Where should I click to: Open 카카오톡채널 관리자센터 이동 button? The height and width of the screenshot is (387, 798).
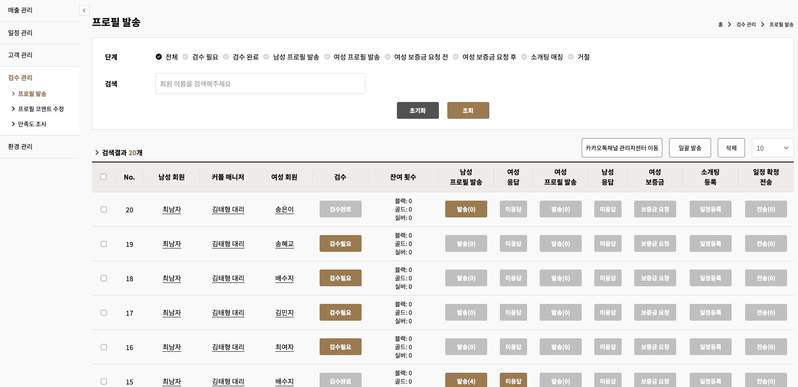(x=622, y=148)
